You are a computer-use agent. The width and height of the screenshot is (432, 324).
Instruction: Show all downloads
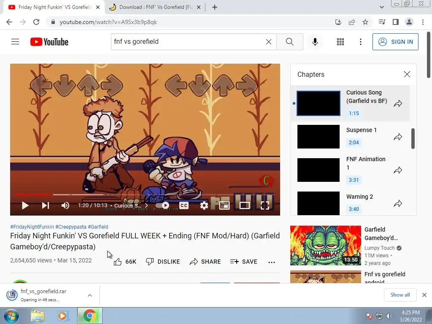tap(400, 295)
